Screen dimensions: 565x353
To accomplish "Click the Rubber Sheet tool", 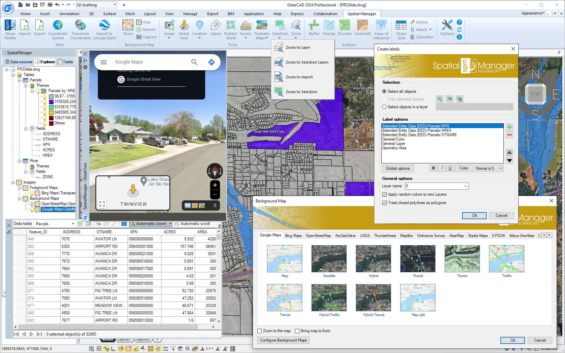I will [x=231, y=30].
